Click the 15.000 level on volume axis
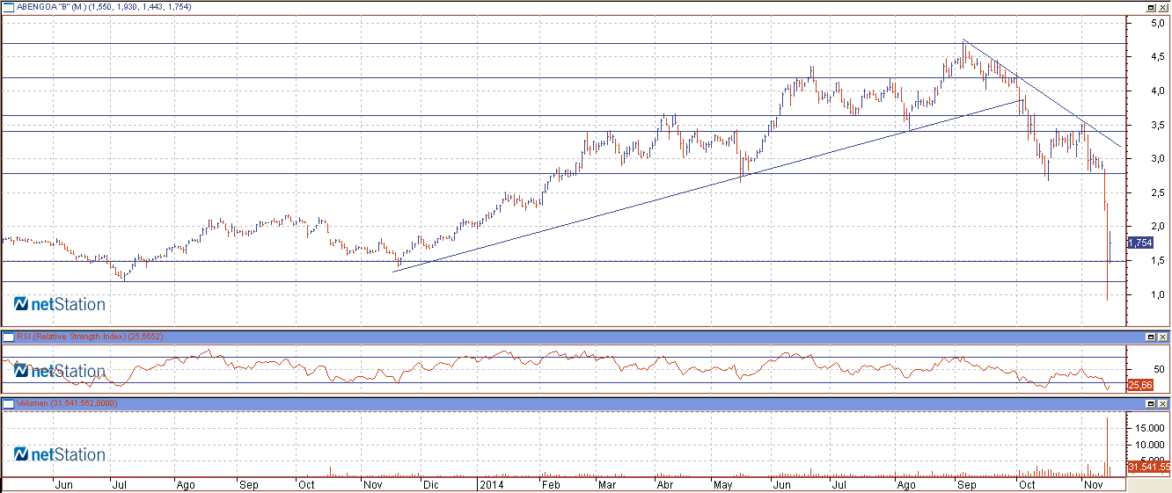Image resolution: width=1172 pixels, height=493 pixels. tap(1146, 428)
